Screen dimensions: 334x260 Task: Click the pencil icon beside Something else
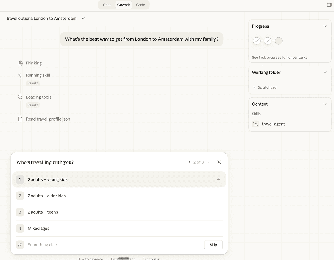20,245
